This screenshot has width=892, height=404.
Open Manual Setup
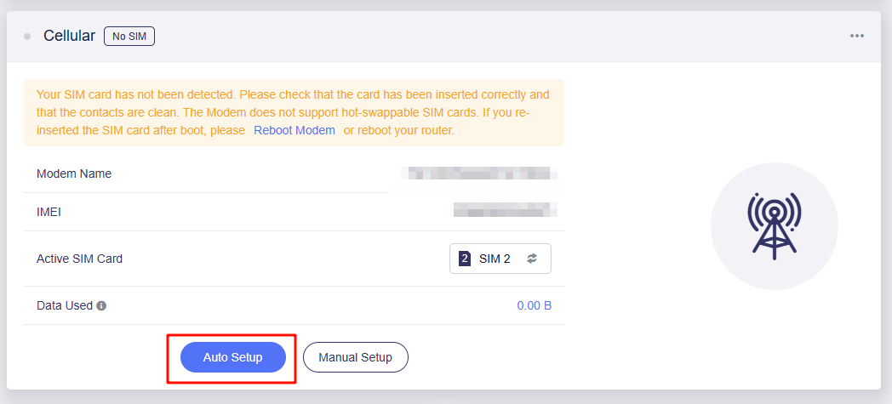click(x=355, y=357)
